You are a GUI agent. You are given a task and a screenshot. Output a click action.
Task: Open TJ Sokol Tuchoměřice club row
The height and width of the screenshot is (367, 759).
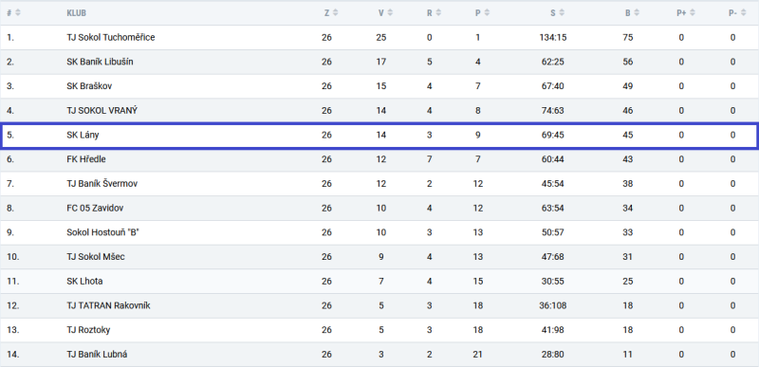[379, 37]
